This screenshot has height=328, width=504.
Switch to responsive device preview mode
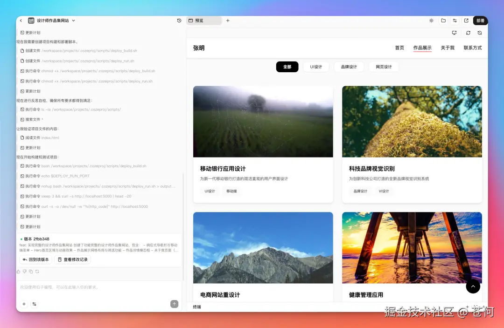454,33
